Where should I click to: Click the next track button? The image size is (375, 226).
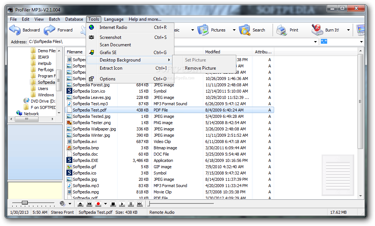tap(140, 204)
